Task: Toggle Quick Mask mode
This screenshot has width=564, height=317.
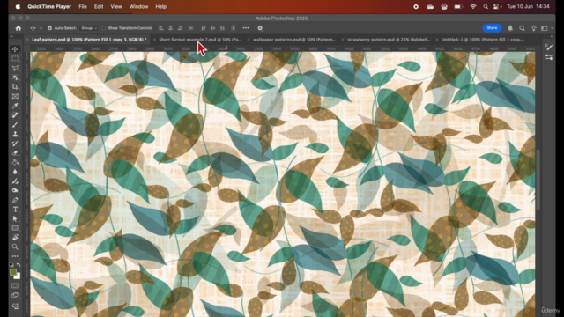Action: click(x=15, y=286)
